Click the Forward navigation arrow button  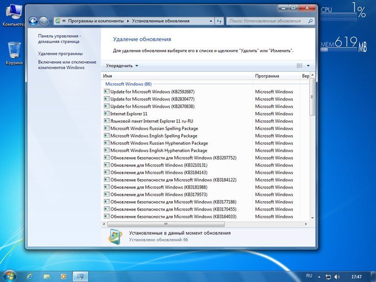click(x=44, y=21)
